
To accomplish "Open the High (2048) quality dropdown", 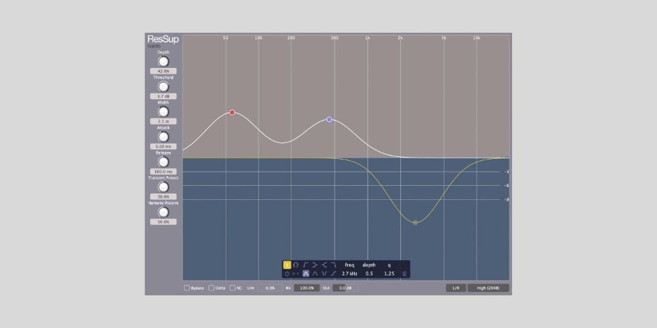I will [x=488, y=288].
